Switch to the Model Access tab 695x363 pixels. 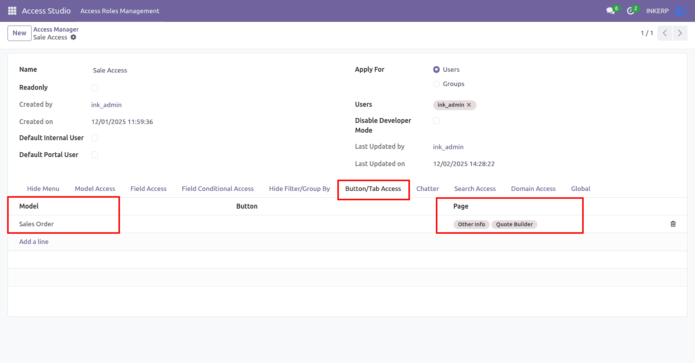pyautogui.click(x=95, y=189)
